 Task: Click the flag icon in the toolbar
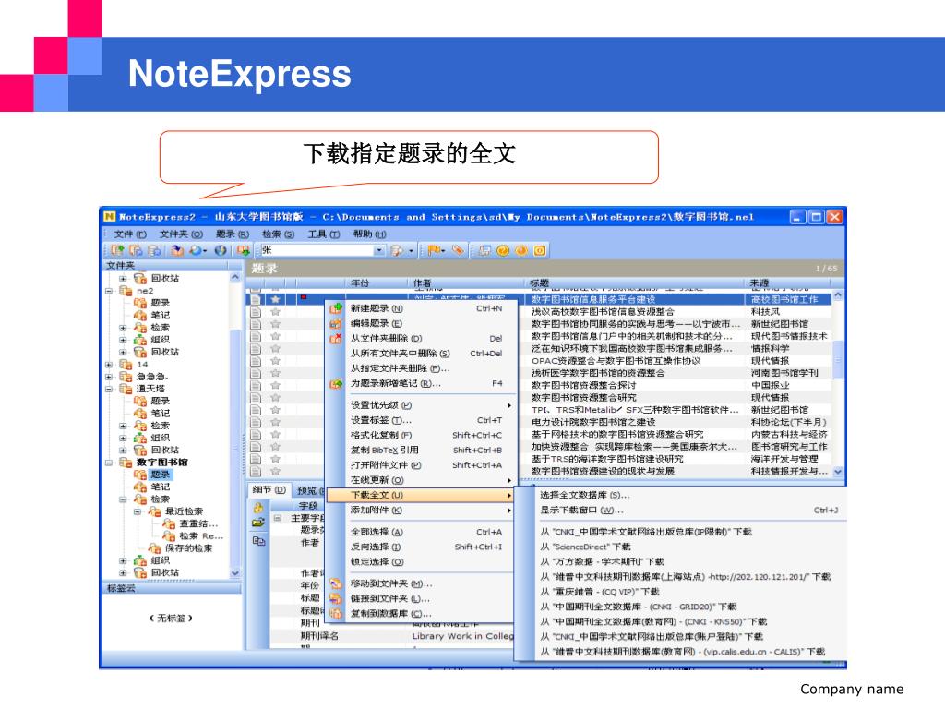433,250
